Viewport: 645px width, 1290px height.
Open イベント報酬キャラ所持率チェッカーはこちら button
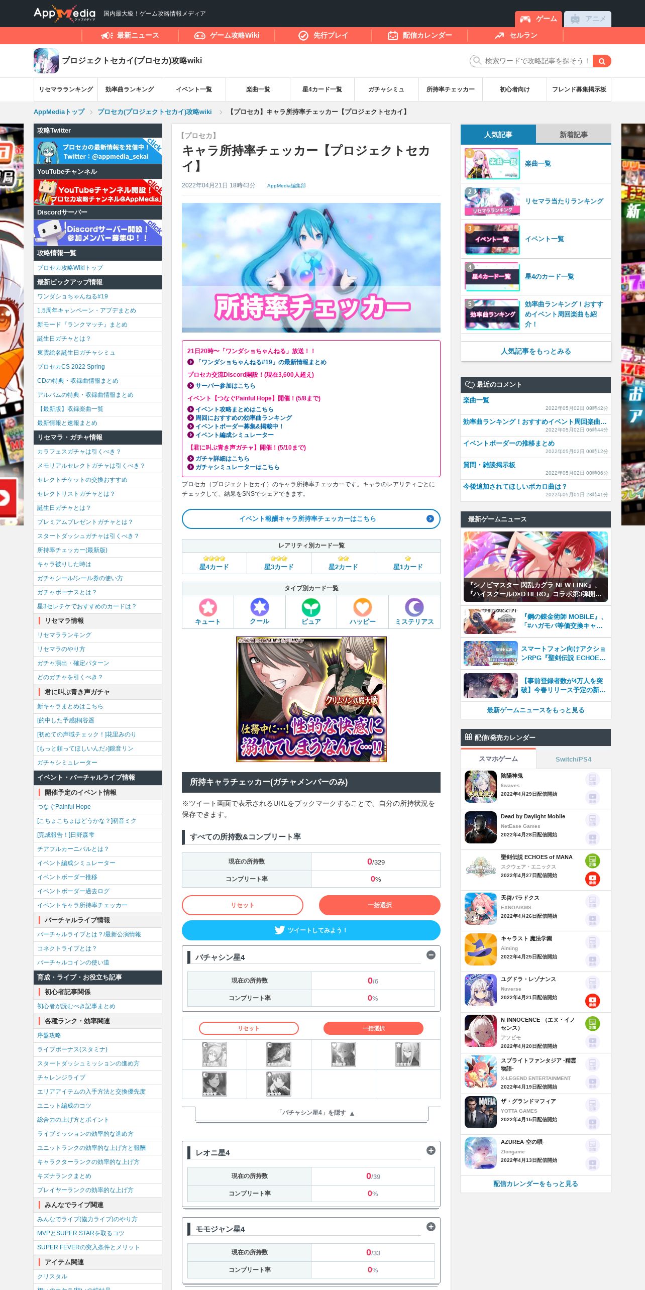311,519
